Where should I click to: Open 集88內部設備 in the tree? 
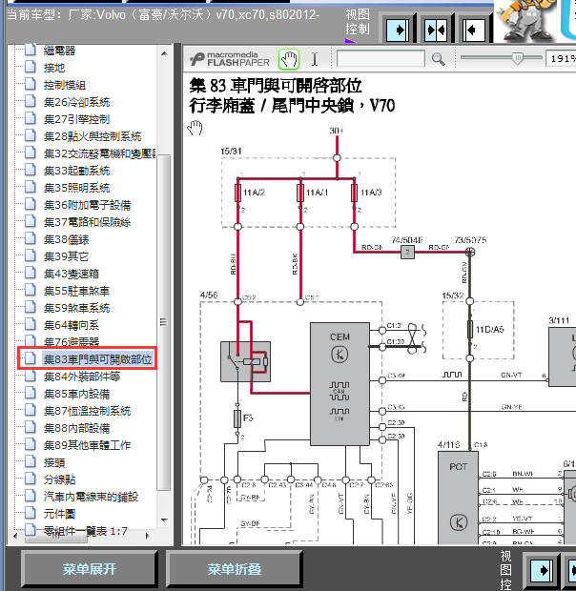pyautogui.click(x=76, y=428)
